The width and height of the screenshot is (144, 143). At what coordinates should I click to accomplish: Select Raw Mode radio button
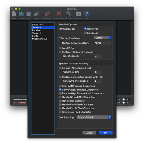[x=85, y=29]
